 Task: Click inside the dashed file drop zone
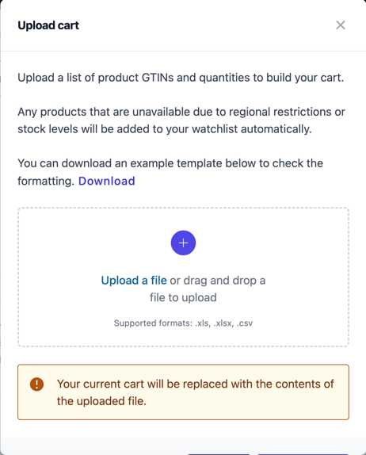point(183,277)
